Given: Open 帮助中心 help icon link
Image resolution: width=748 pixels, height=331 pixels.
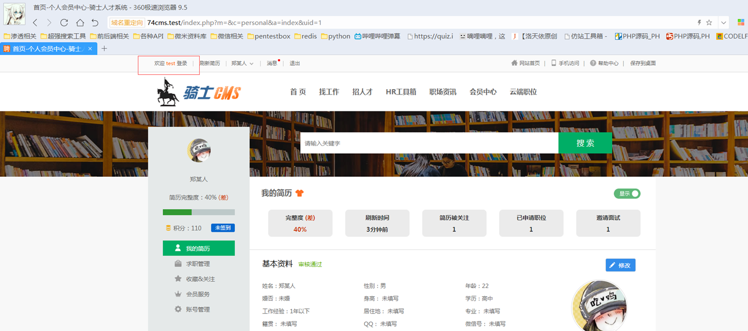Looking at the screenshot, I should pos(604,63).
